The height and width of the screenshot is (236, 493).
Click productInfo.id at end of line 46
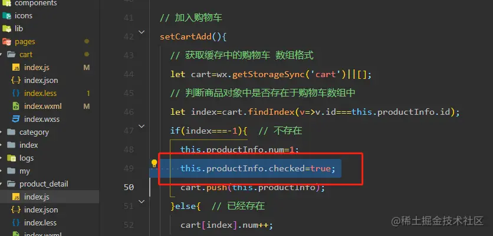tap(414, 112)
